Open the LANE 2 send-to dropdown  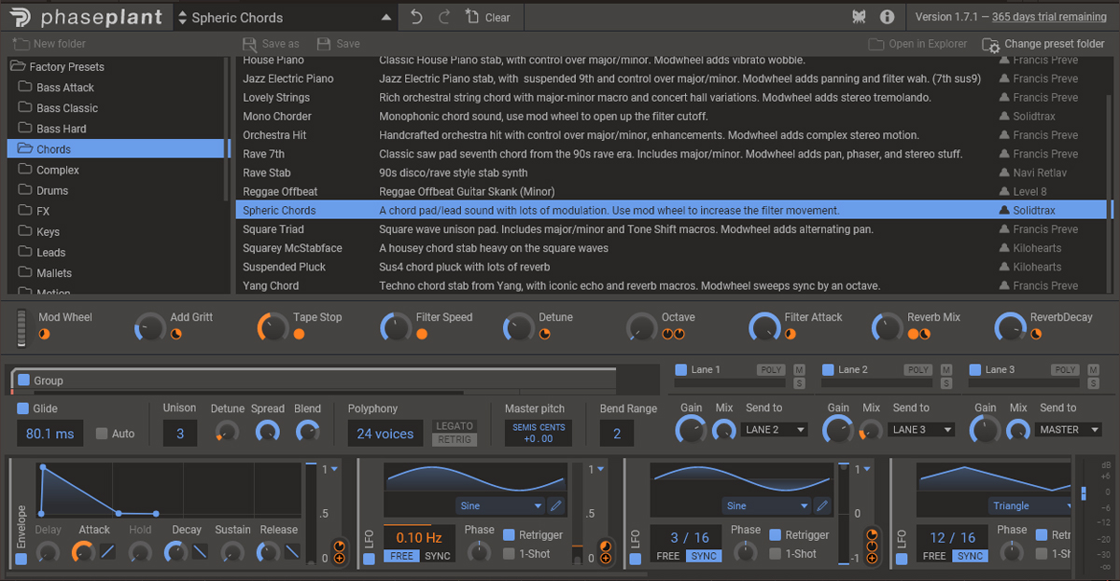click(775, 429)
